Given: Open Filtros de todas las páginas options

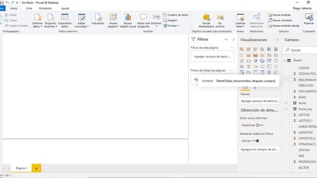Looking at the screenshot, I should [x=232, y=70].
